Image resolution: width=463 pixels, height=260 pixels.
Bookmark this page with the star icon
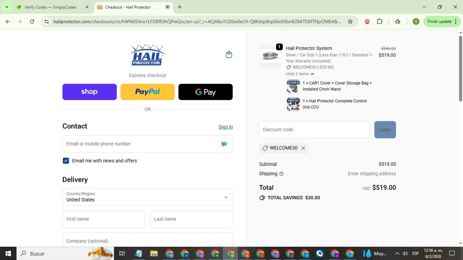click(x=350, y=22)
